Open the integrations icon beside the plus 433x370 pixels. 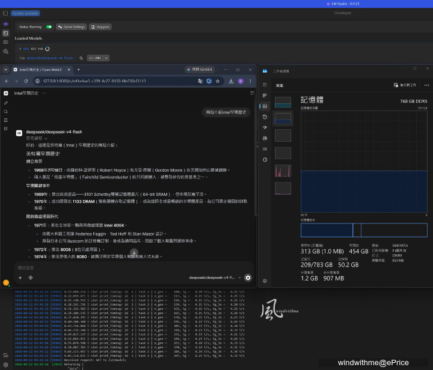31,277
